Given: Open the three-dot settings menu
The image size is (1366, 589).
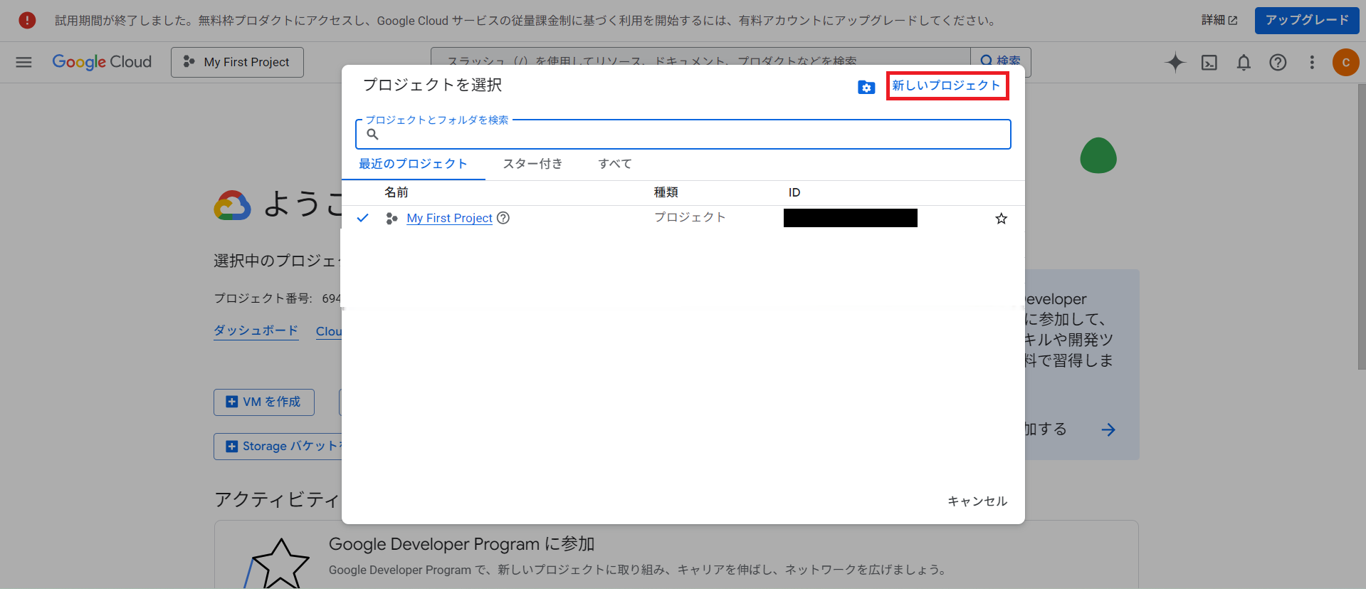Looking at the screenshot, I should point(1312,63).
